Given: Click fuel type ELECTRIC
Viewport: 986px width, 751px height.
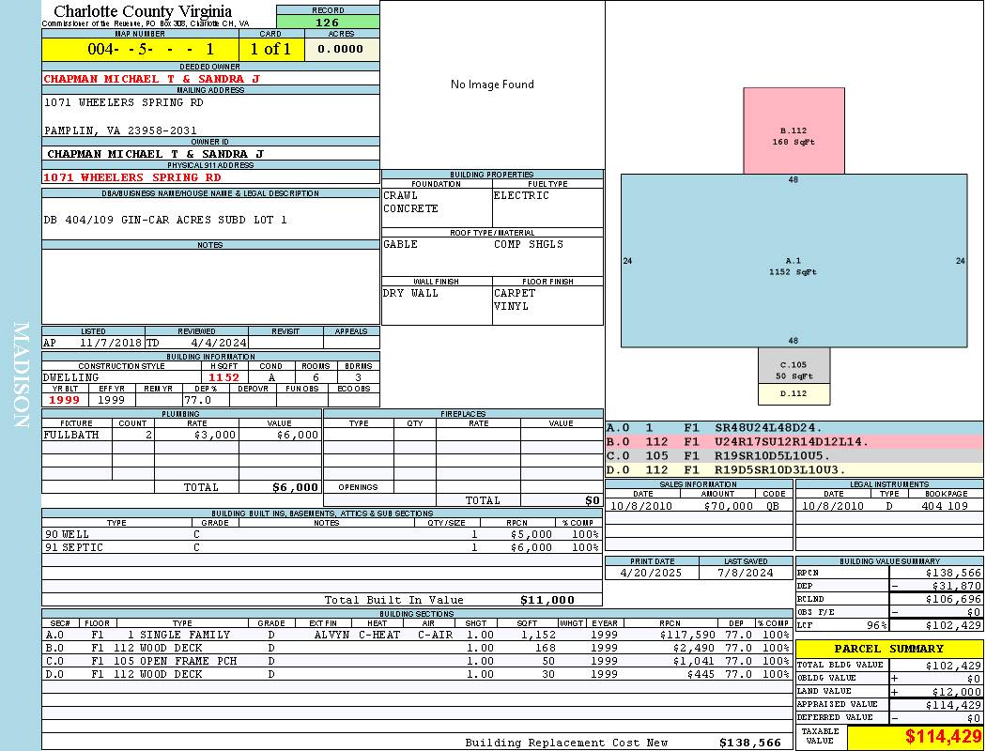Looking at the screenshot, I should coord(521,195).
